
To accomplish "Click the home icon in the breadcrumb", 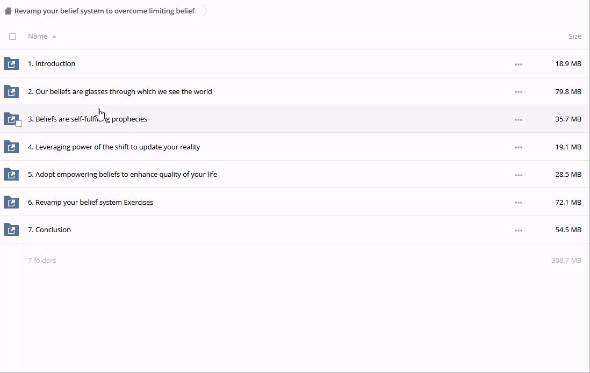I will (x=8, y=11).
